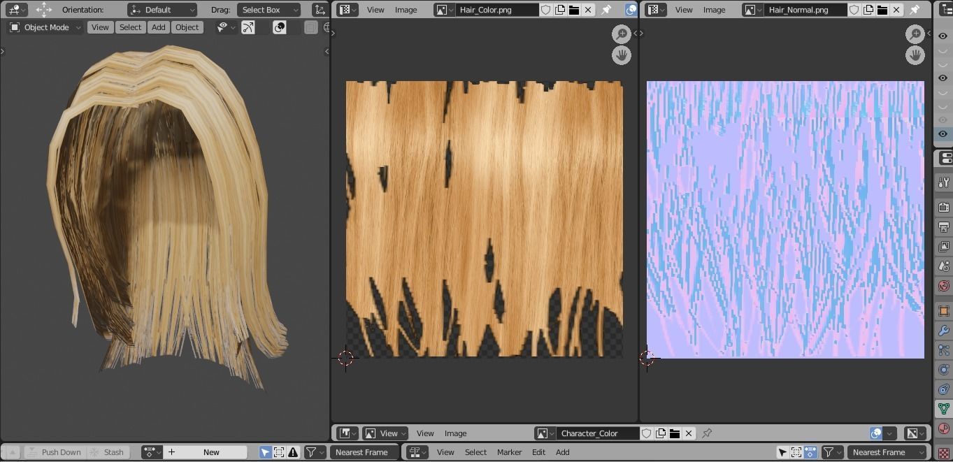Open image file folder next to Hair_Color.png
Image resolution: width=953 pixels, height=462 pixels.
[x=574, y=10]
